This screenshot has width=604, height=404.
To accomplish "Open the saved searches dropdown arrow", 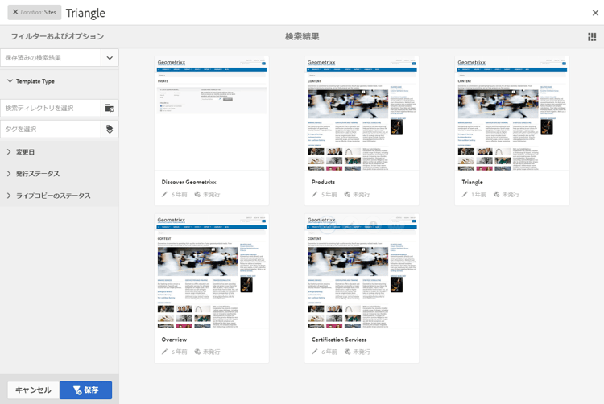I will point(110,58).
